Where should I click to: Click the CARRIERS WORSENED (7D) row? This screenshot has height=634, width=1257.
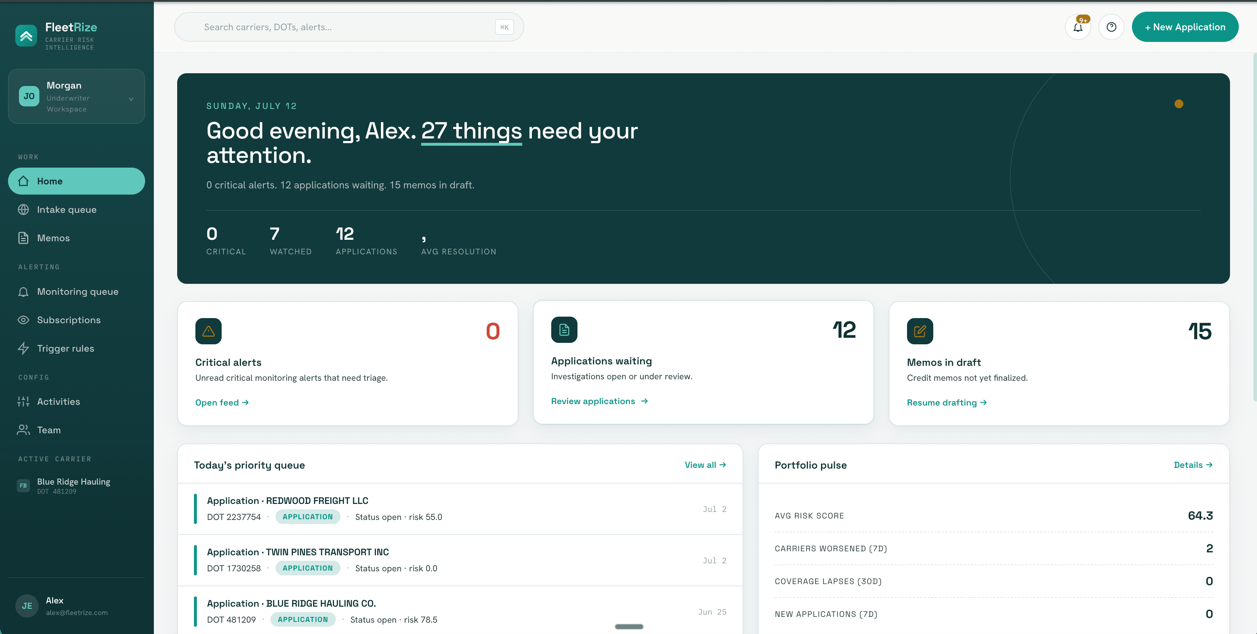(993, 548)
